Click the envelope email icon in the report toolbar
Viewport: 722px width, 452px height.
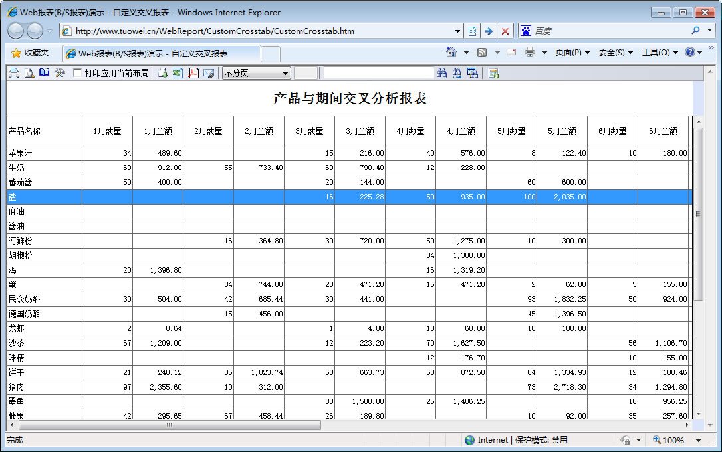209,73
